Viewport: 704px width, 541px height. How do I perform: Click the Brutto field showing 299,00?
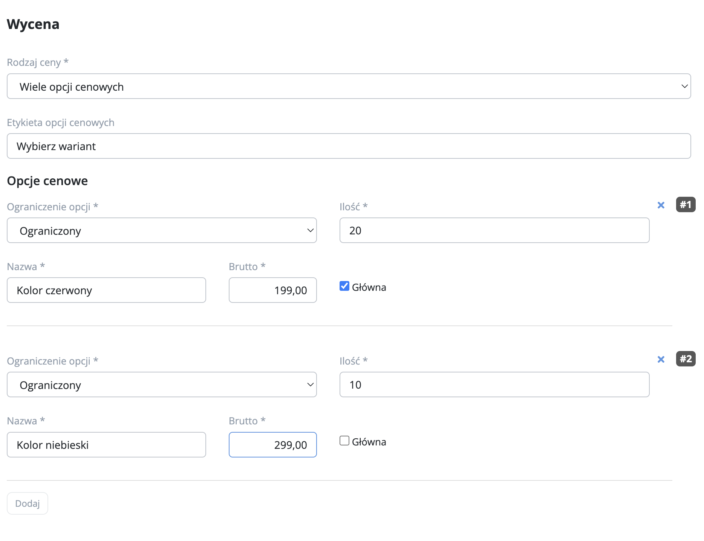tap(272, 445)
